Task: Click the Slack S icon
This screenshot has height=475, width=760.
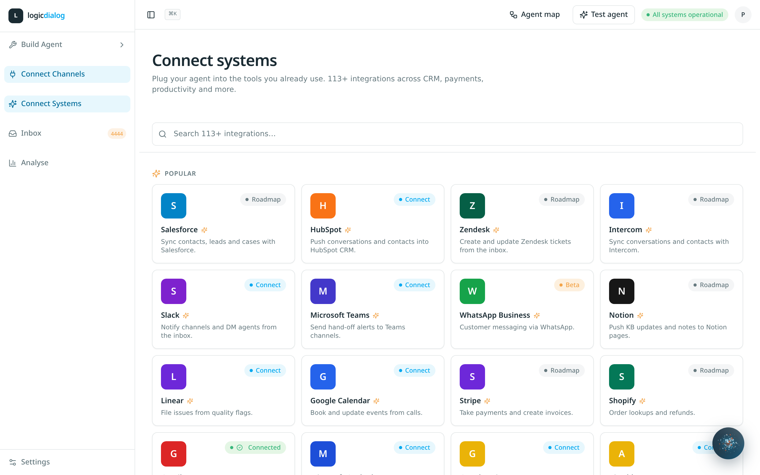Action: pos(173,291)
